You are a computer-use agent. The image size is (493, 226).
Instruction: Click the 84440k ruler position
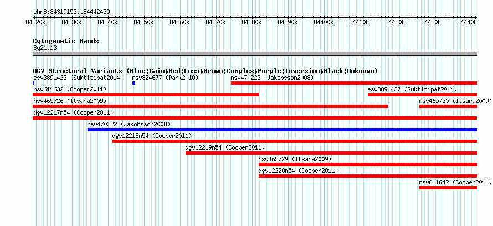click(468, 22)
